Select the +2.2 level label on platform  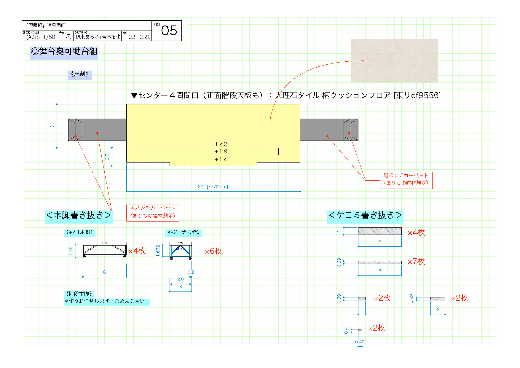pyautogui.click(x=221, y=144)
